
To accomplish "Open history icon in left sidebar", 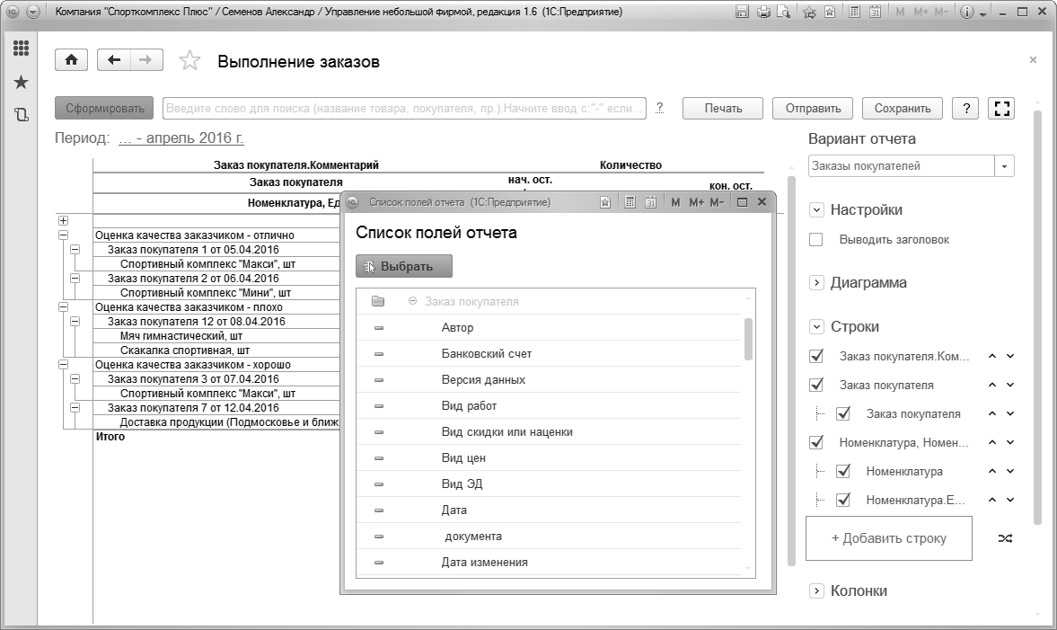I will pos(21,115).
